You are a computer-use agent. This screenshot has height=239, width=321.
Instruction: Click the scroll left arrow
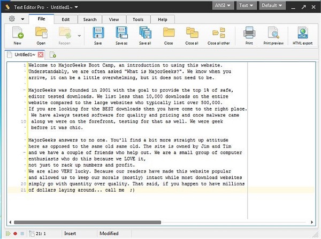coord(10,222)
